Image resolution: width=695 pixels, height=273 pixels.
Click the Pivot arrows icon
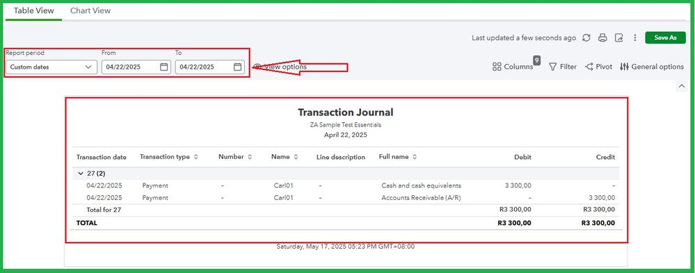pos(589,67)
